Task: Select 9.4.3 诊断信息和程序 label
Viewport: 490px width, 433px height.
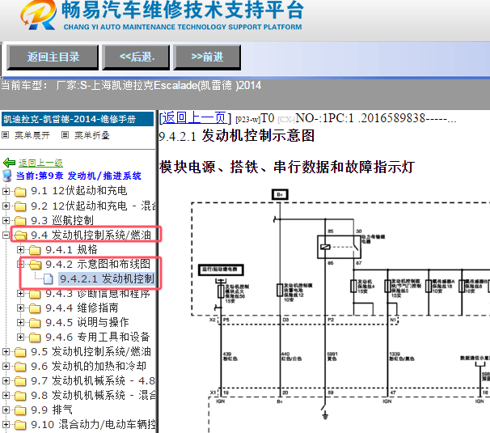Action: point(98,294)
